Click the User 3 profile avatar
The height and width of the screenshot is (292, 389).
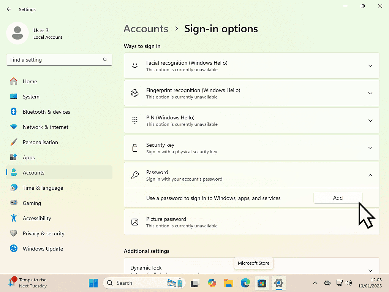click(17, 33)
